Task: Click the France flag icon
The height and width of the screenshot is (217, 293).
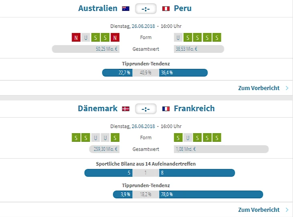Action: 166,108
